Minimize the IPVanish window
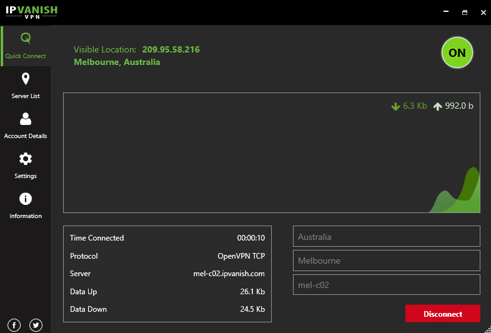 [445, 12]
